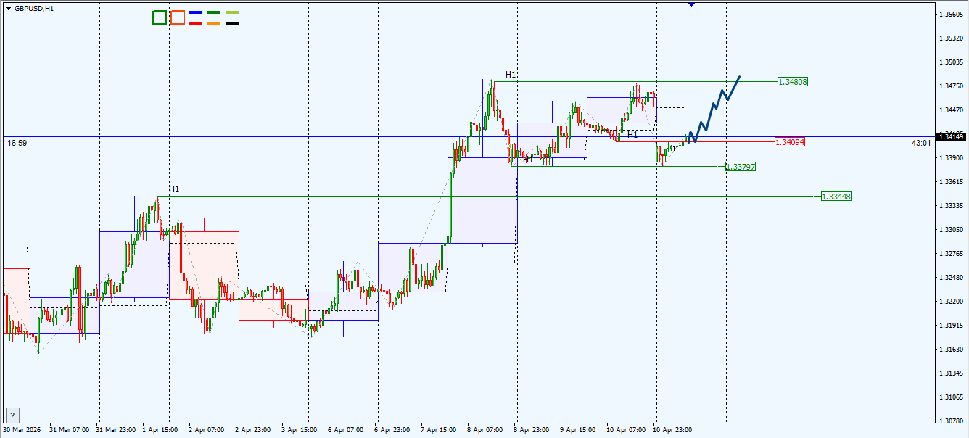
Task: Select H1 label above the 1.33448 line
Action: tap(174, 189)
